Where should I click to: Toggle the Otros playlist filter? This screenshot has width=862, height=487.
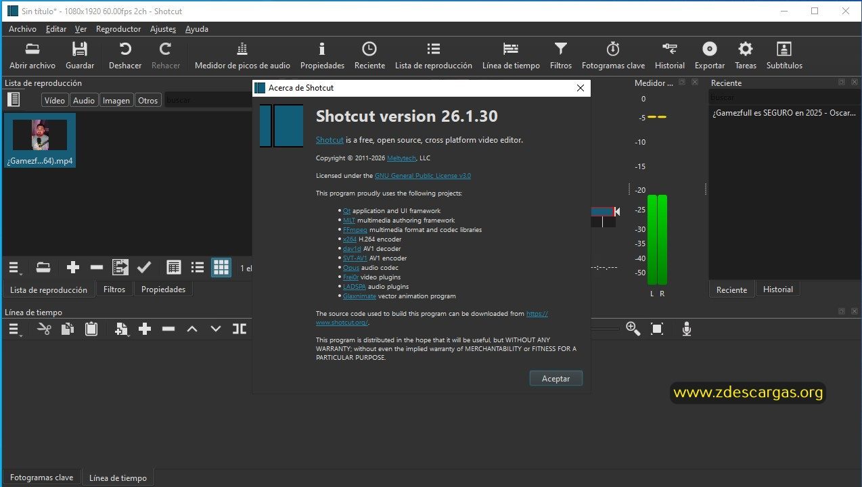(x=148, y=100)
